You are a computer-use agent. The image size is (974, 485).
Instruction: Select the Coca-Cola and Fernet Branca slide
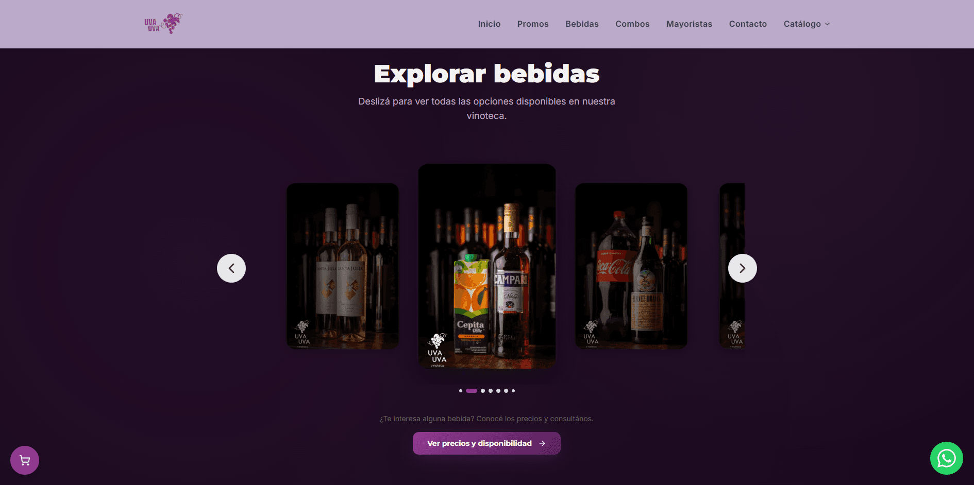631,266
